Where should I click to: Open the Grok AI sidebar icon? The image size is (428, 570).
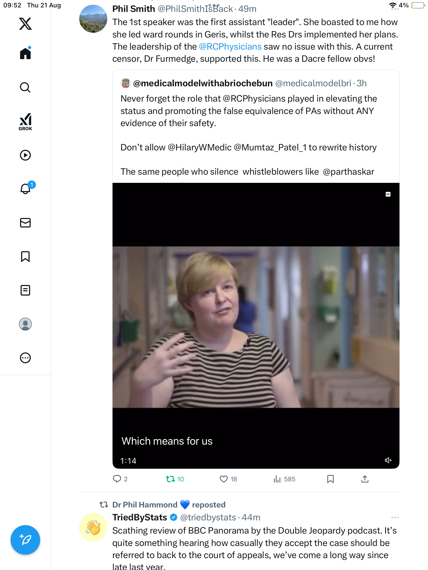tap(25, 122)
